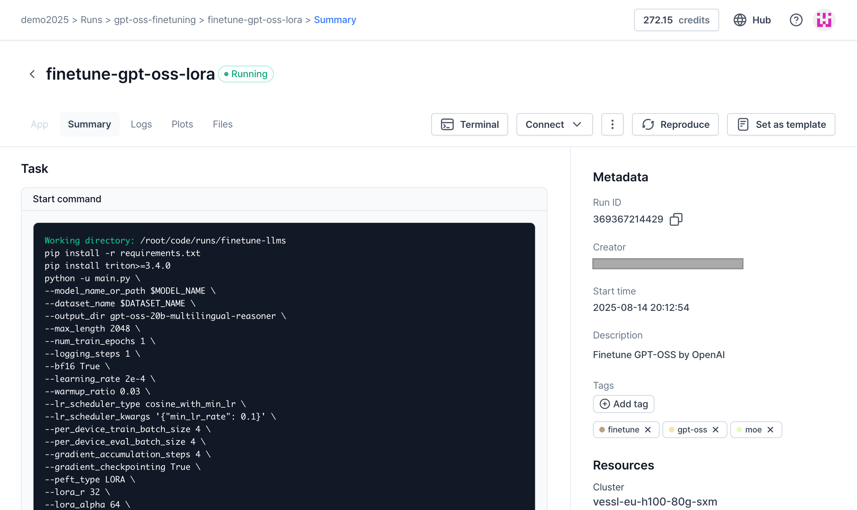Go to gpt-oss-finetuning breadcrumb link
857x510 pixels.
tap(155, 20)
